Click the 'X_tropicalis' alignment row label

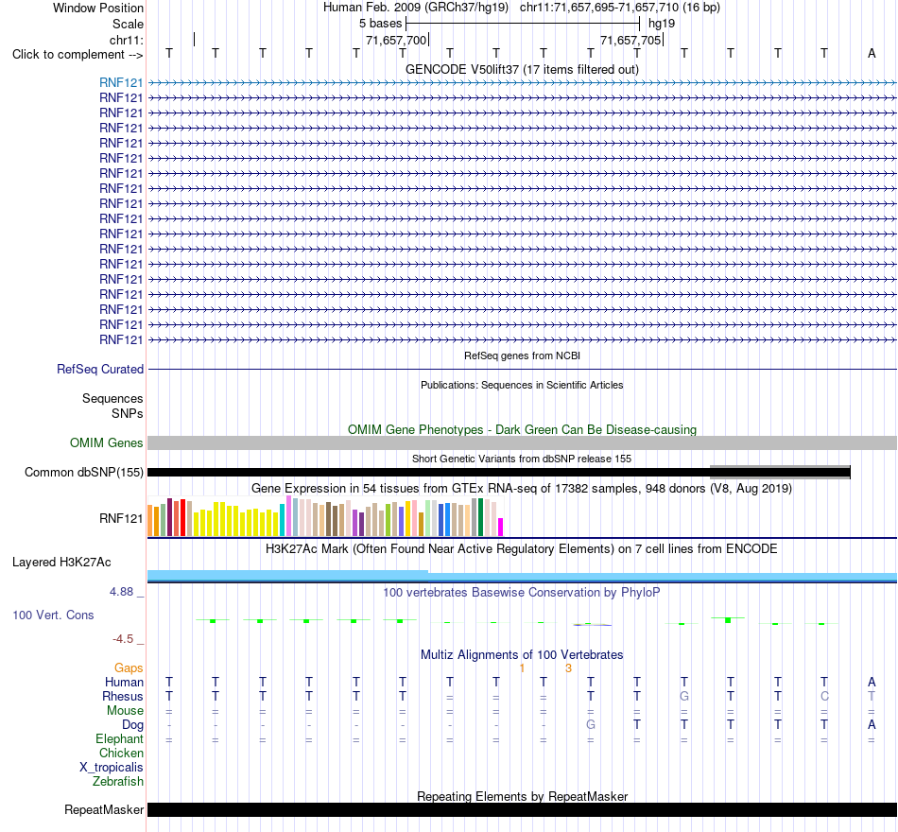(112, 768)
